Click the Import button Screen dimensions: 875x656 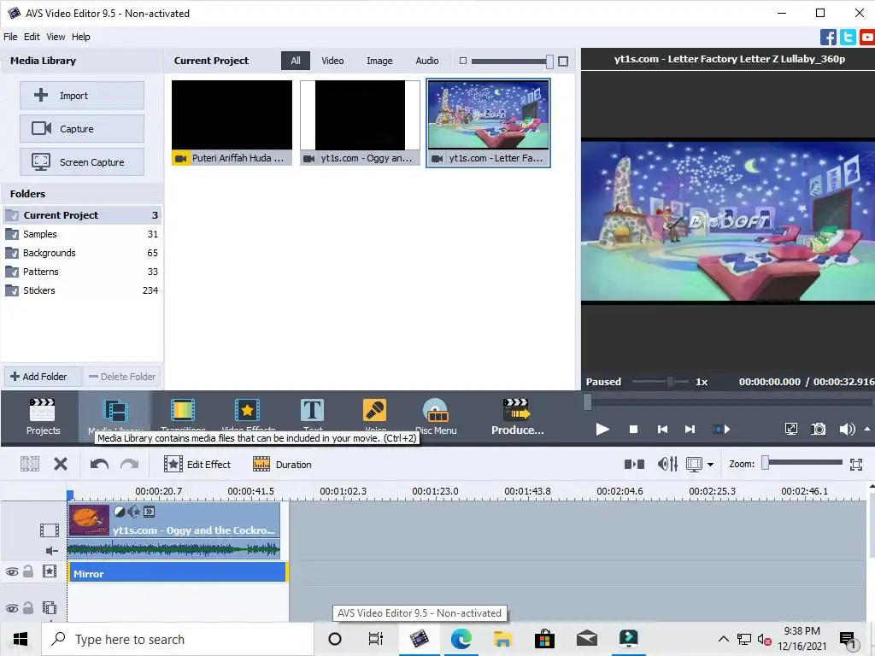(x=82, y=96)
